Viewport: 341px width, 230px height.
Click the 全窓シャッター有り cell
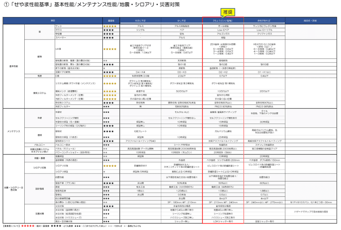(264, 221)
